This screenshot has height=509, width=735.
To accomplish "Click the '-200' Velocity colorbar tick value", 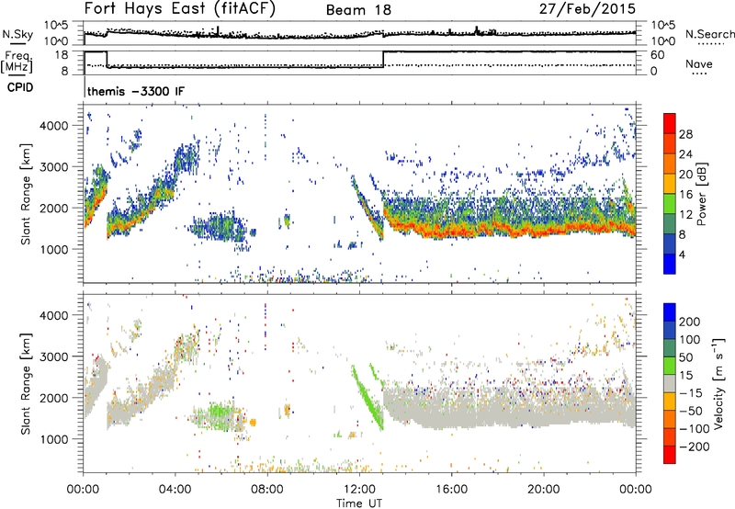I will 695,447.
